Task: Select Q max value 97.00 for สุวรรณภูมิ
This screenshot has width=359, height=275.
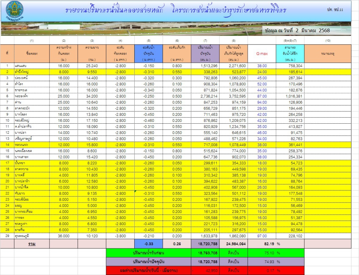Action: (262, 236)
